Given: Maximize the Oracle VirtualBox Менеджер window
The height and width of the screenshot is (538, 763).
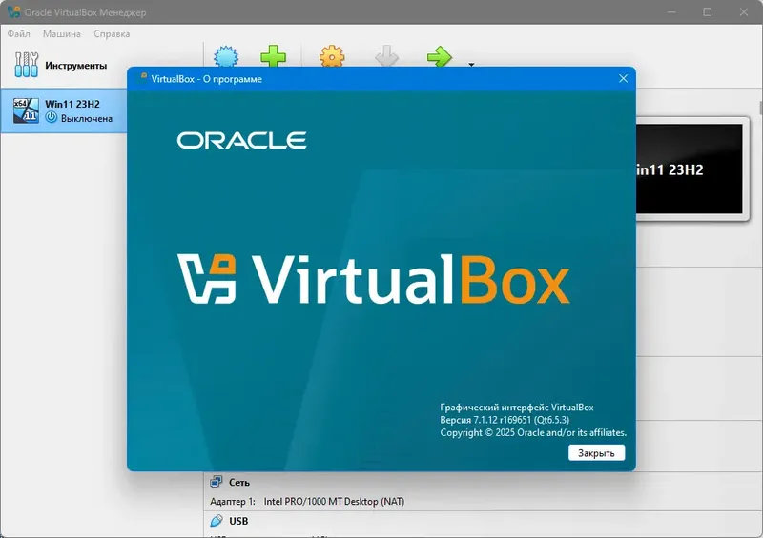Looking at the screenshot, I should pyautogui.click(x=707, y=12).
